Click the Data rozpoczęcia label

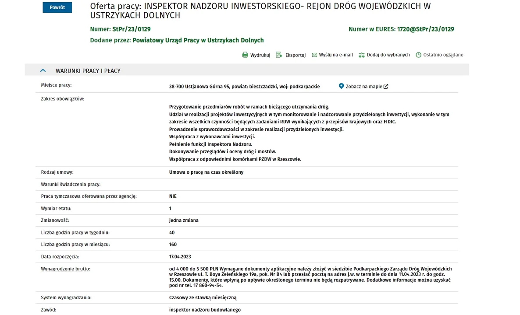point(60,257)
